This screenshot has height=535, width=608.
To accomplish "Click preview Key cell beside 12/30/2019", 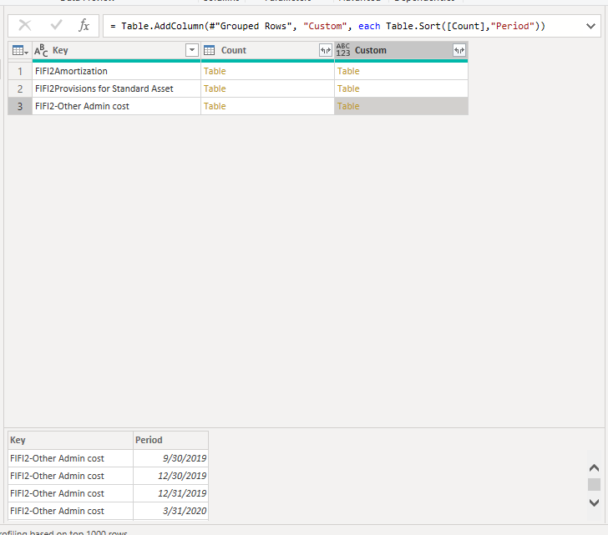I will (x=70, y=476).
